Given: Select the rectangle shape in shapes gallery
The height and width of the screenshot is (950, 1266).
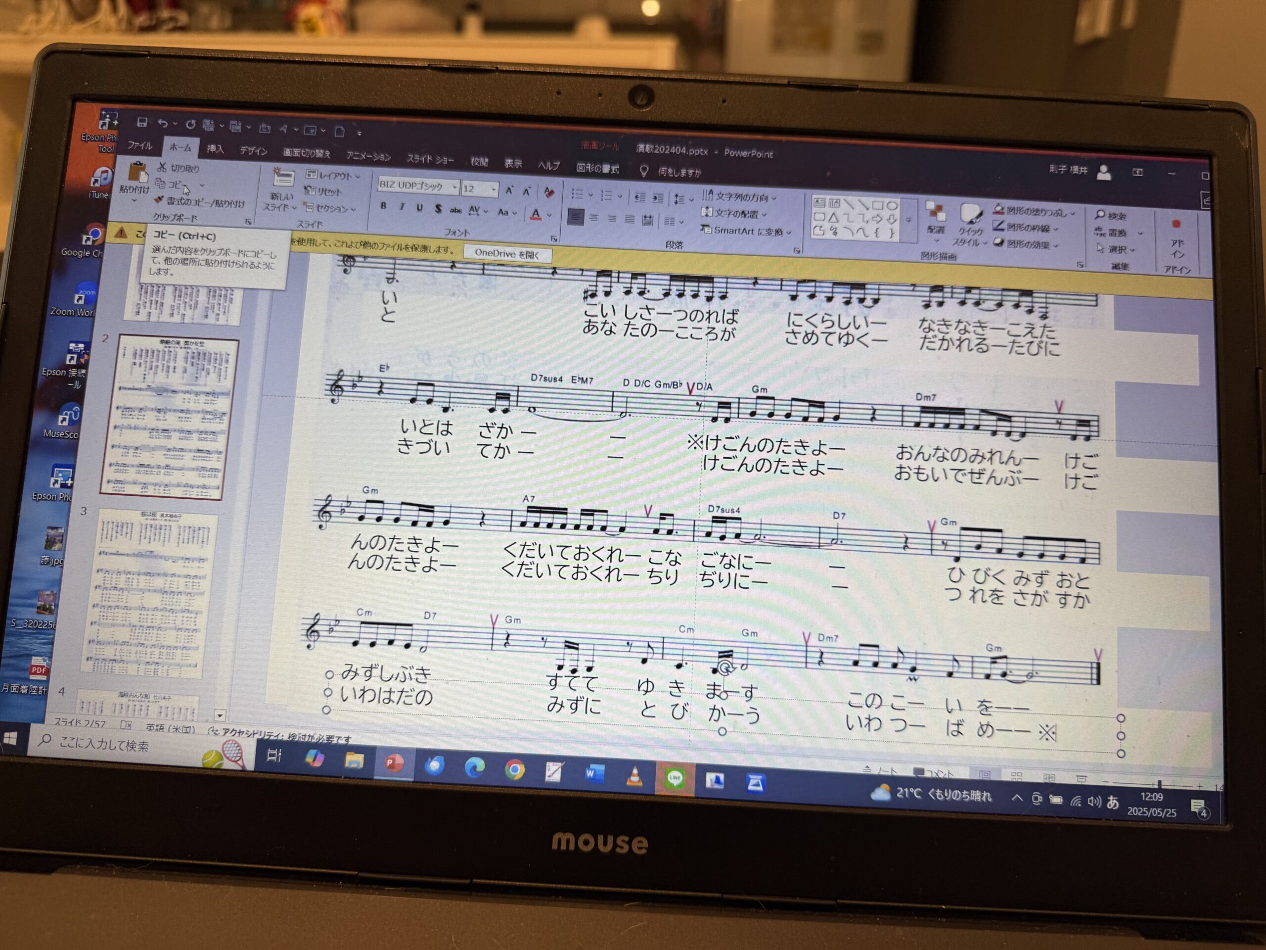Looking at the screenshot, I should [877, 205].
